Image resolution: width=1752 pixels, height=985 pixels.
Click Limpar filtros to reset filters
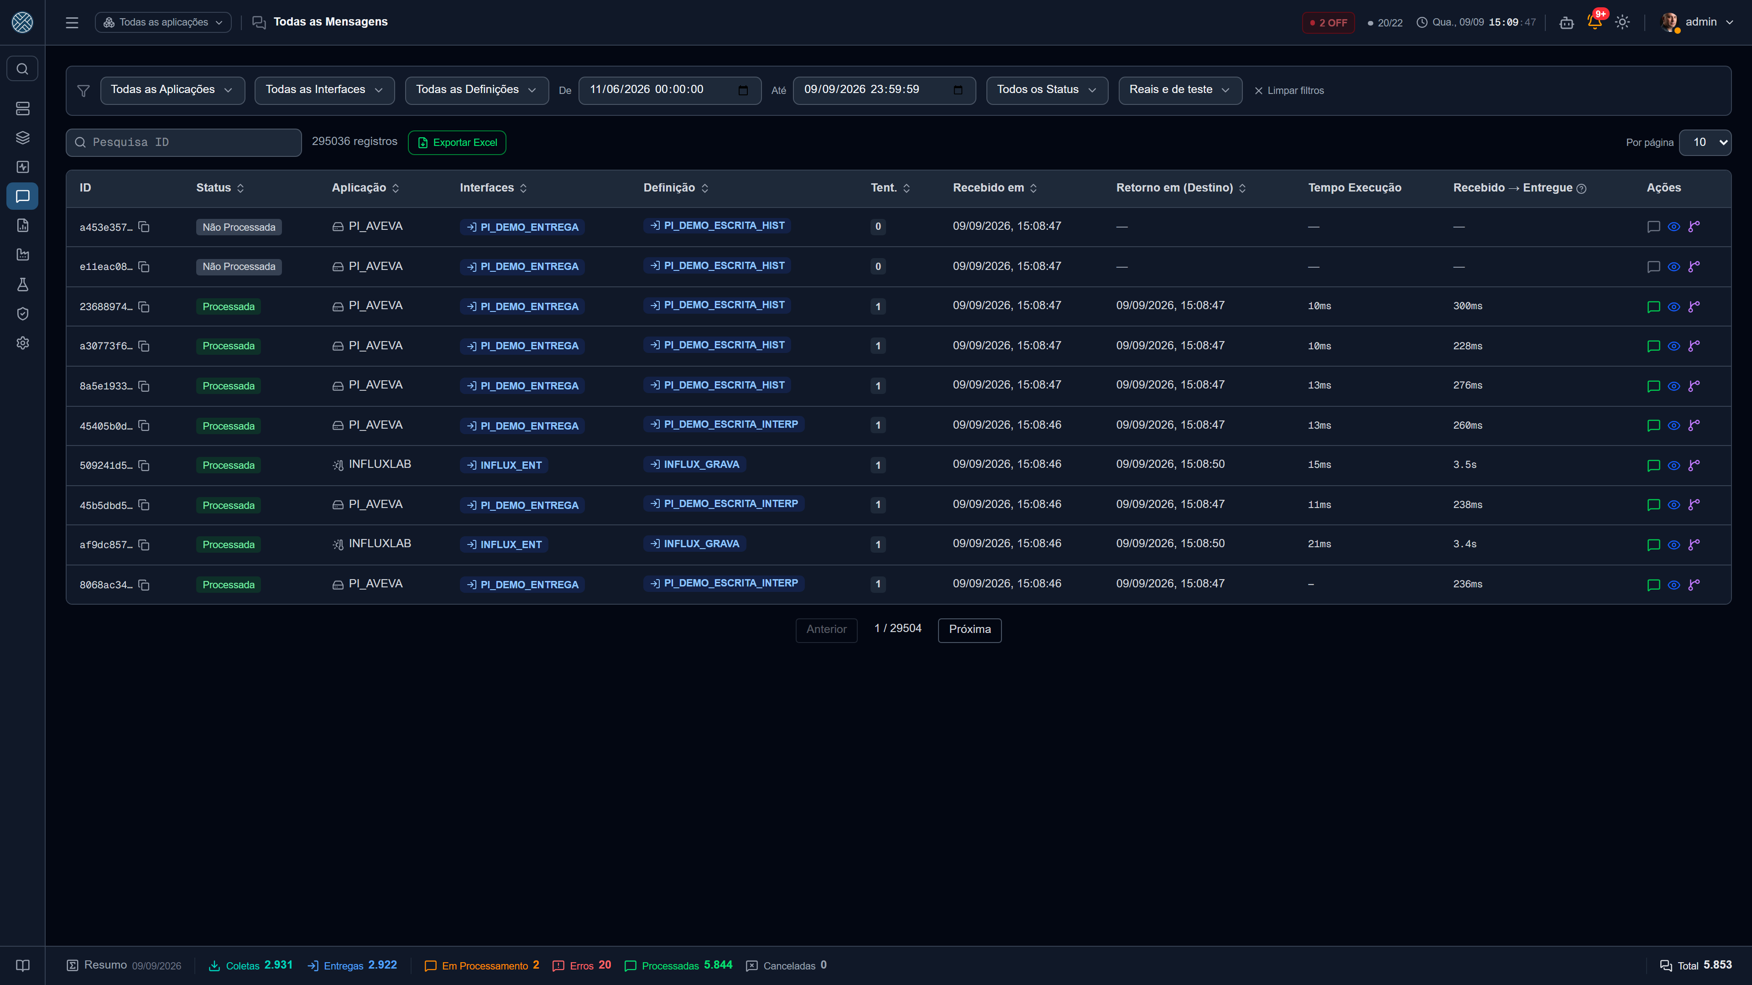[x=1289, y=90]
